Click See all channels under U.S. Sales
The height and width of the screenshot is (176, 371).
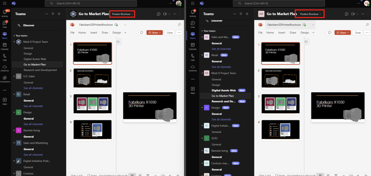point(33,88)
